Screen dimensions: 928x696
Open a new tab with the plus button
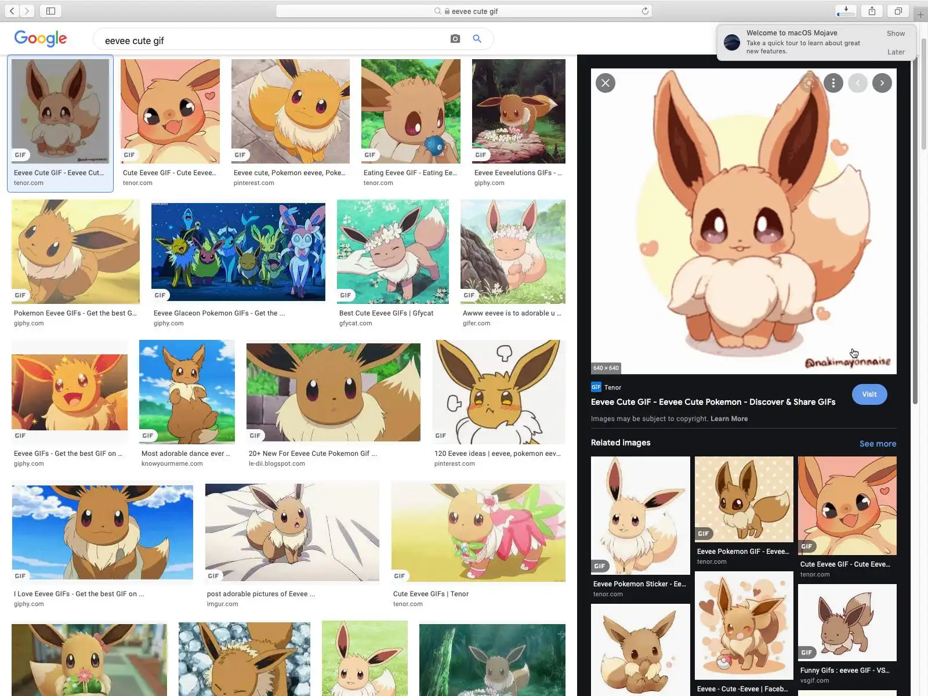(x=920, y=14)
